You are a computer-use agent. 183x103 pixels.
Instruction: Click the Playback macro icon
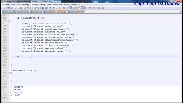pos(96,8)
